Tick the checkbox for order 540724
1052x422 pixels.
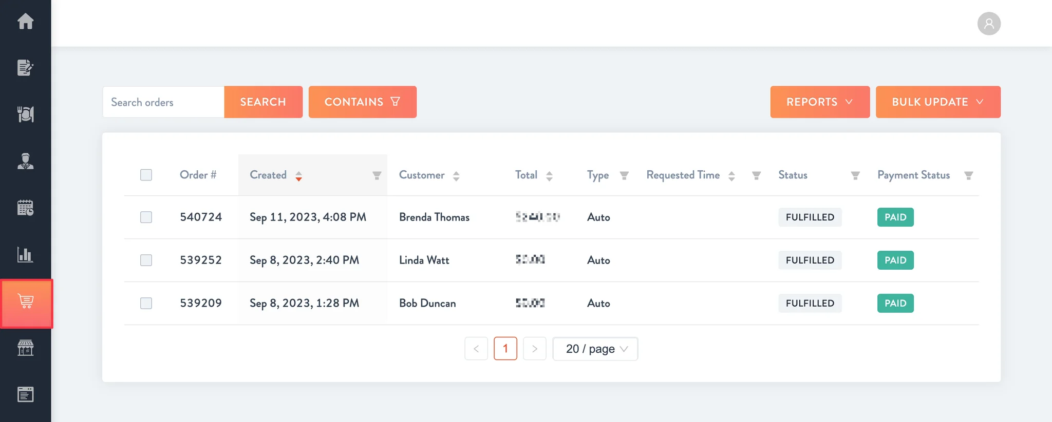pyautogui.click(x=146, y=217)
